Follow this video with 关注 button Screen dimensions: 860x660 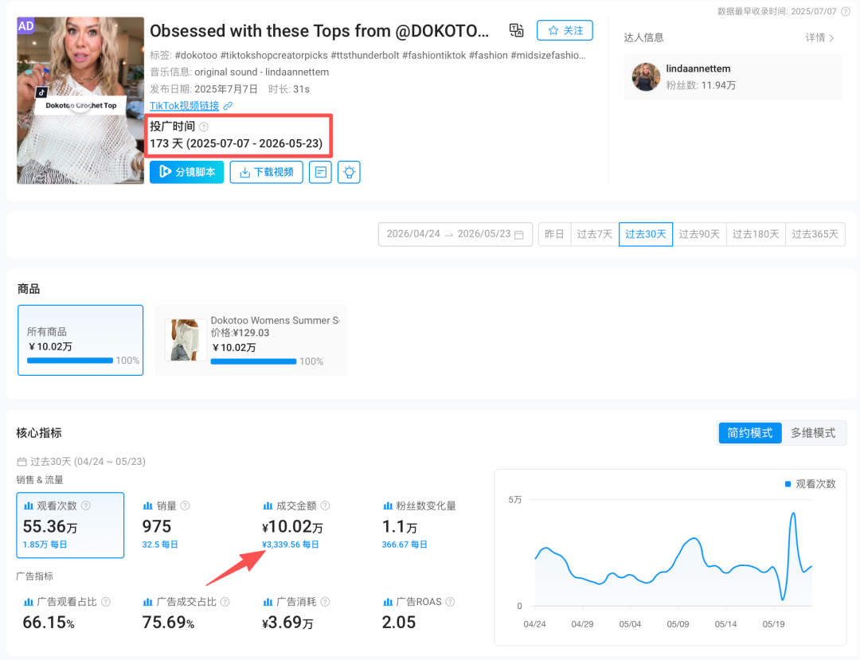tap(565, 30)
